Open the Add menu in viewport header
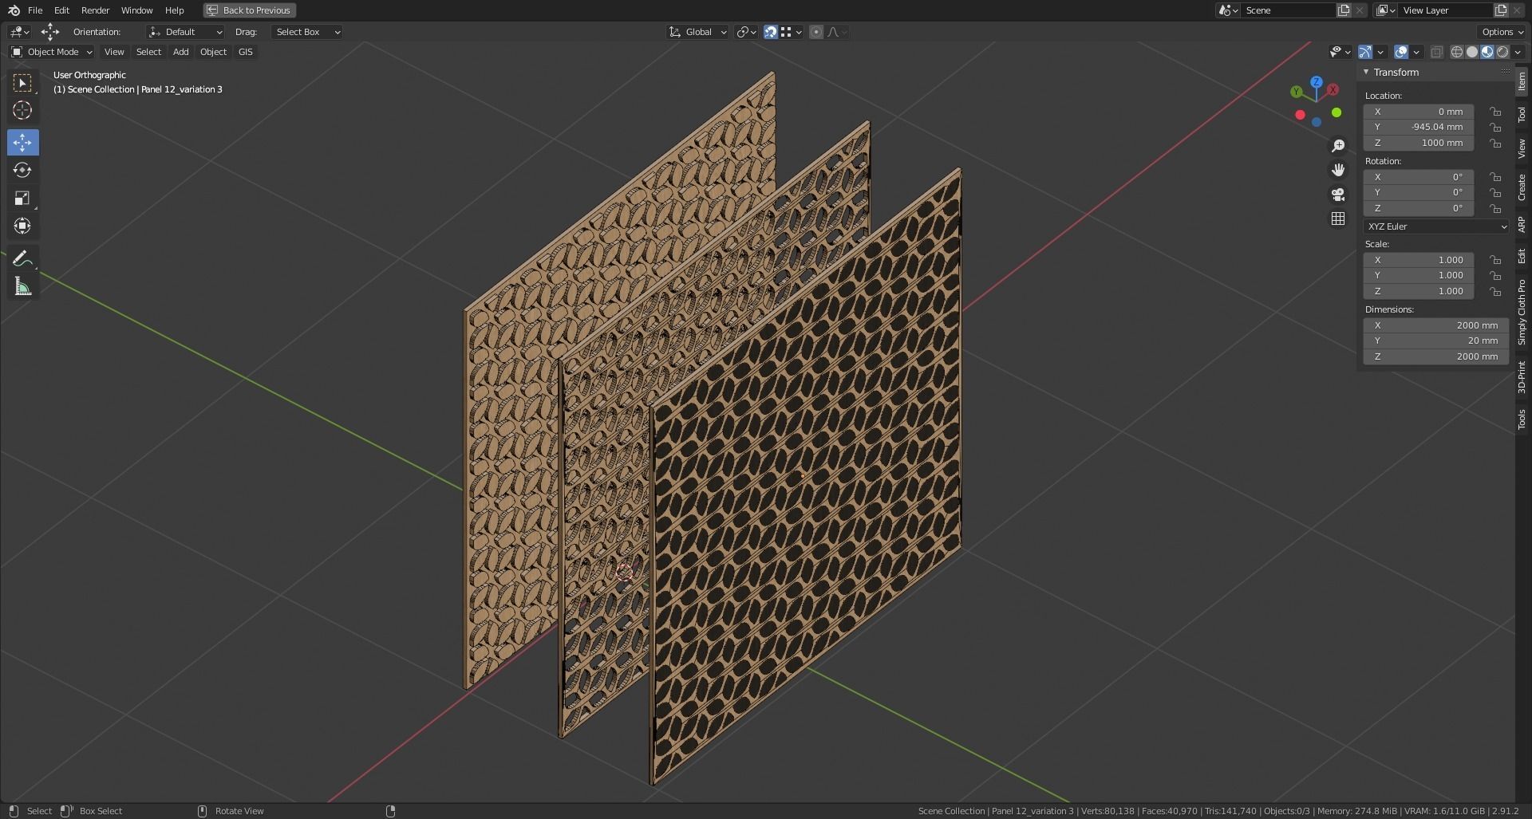 180,52
